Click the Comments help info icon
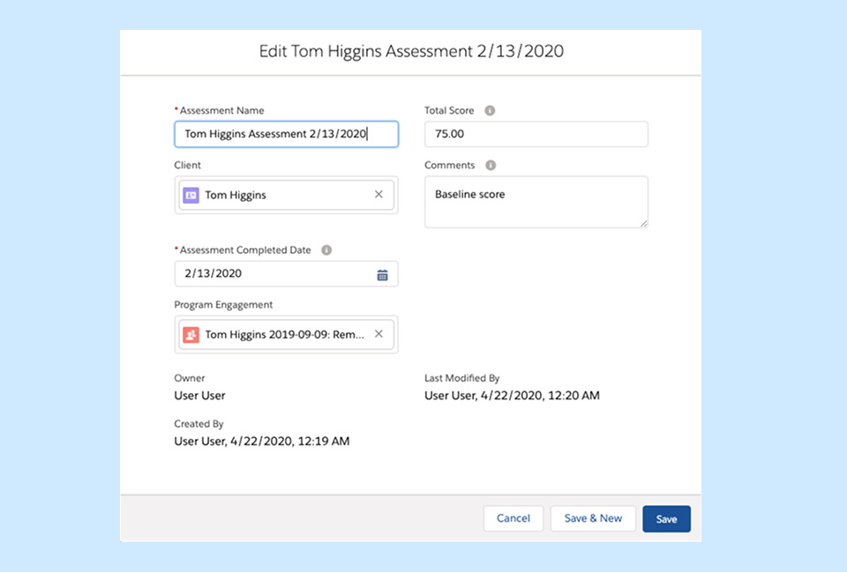The height and width of the screenshot is (572, 847). [x=491, y=166]
